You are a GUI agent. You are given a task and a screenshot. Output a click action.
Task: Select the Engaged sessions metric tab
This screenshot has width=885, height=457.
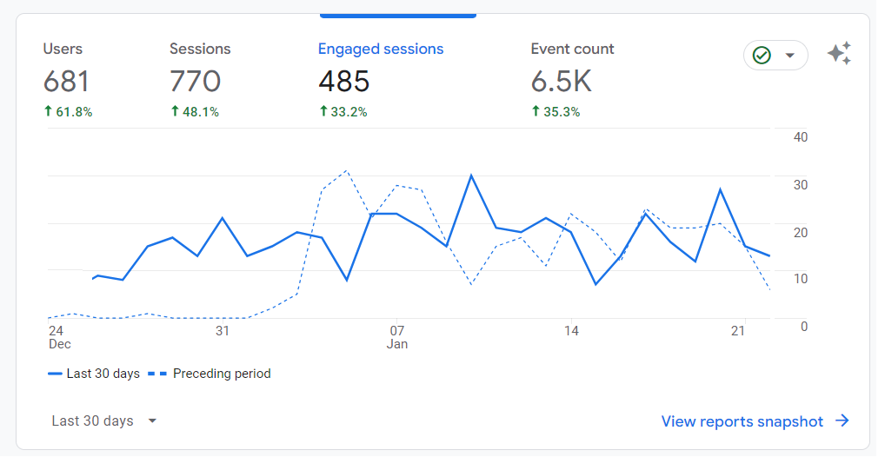[381, 80]
